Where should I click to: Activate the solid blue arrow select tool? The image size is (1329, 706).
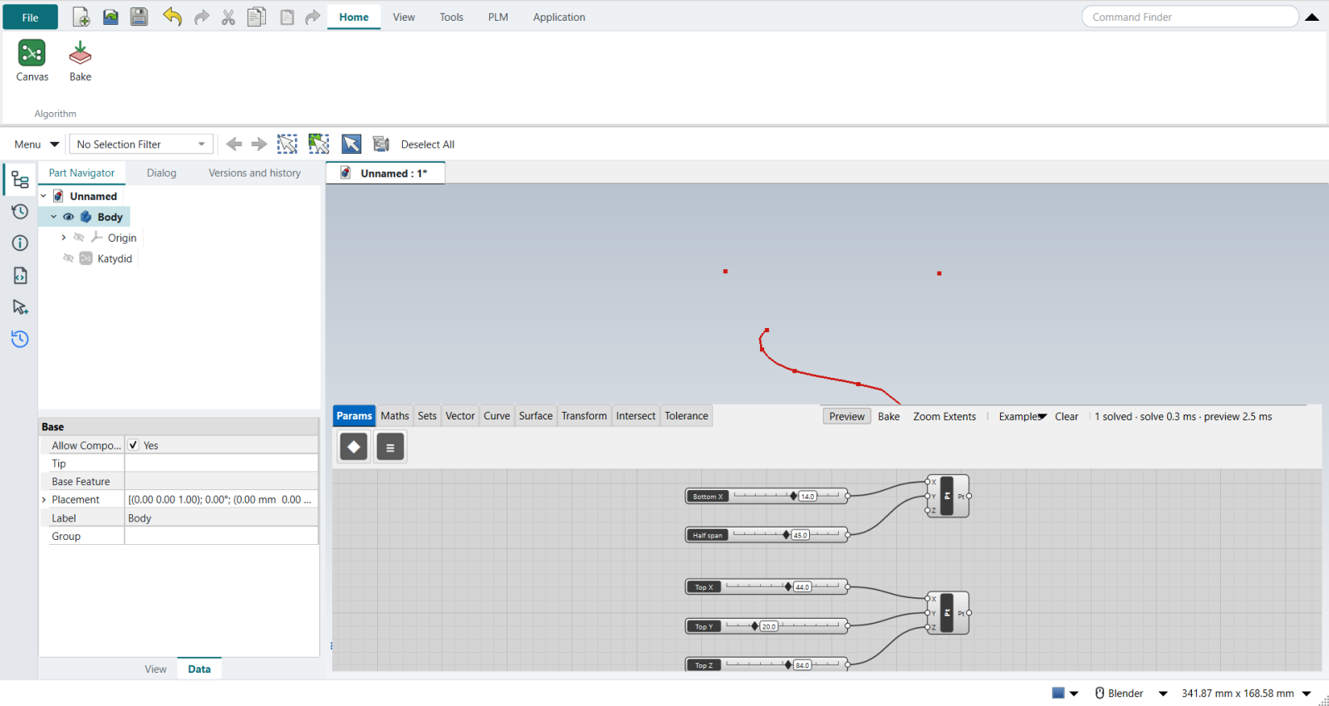pyautogui.click(x=351, y=144)
